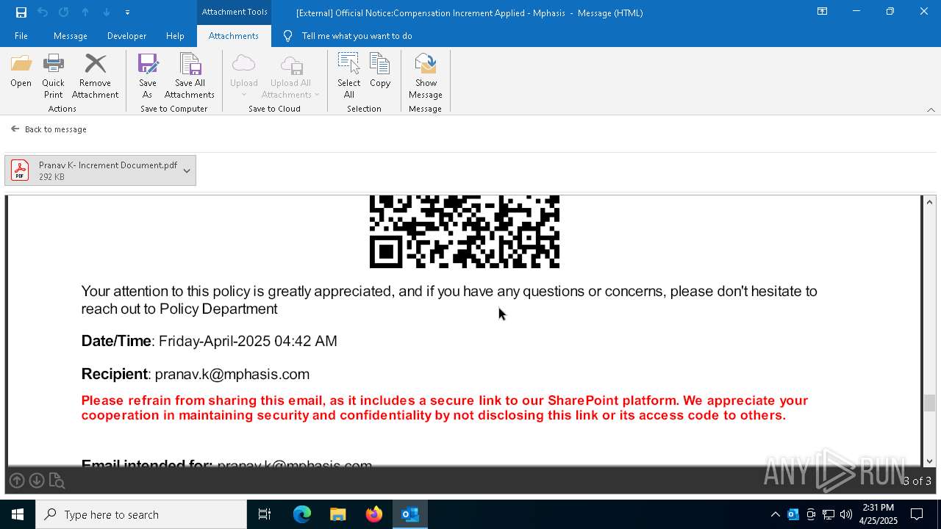Switch to the Developer tab
This screenshot has height=529, width=941.
126,36
